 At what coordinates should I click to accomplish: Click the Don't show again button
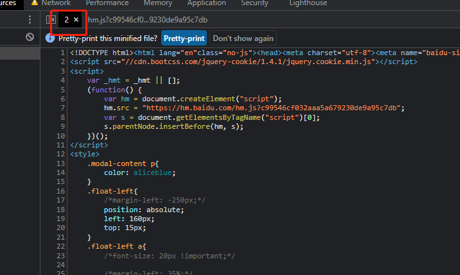(243, 38)
